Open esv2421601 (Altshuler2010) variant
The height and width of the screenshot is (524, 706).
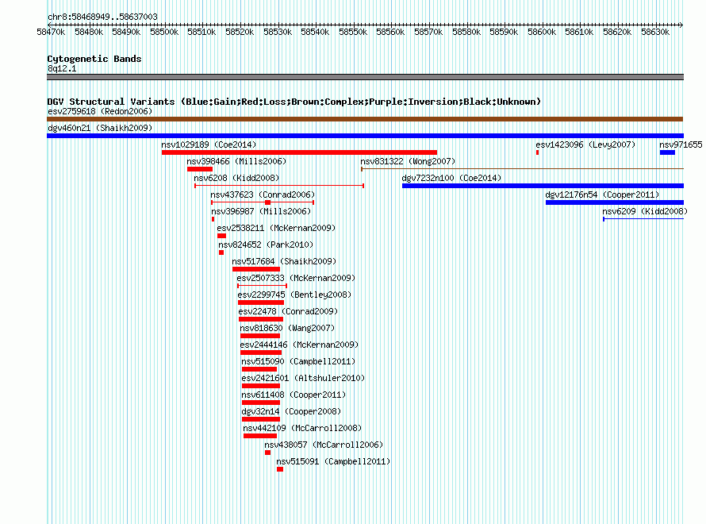click(x=303, y=378)
